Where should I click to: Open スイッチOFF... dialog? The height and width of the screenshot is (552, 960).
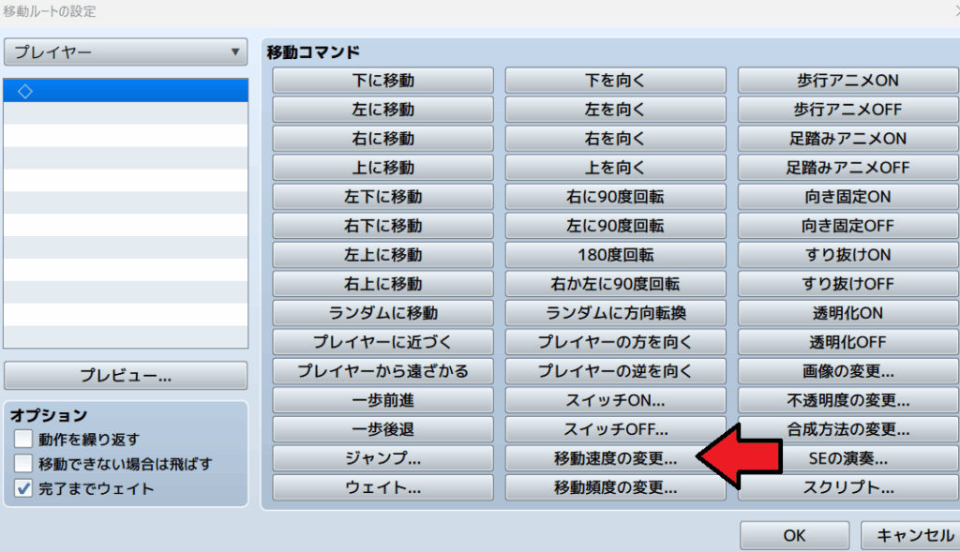pos(616,429)
